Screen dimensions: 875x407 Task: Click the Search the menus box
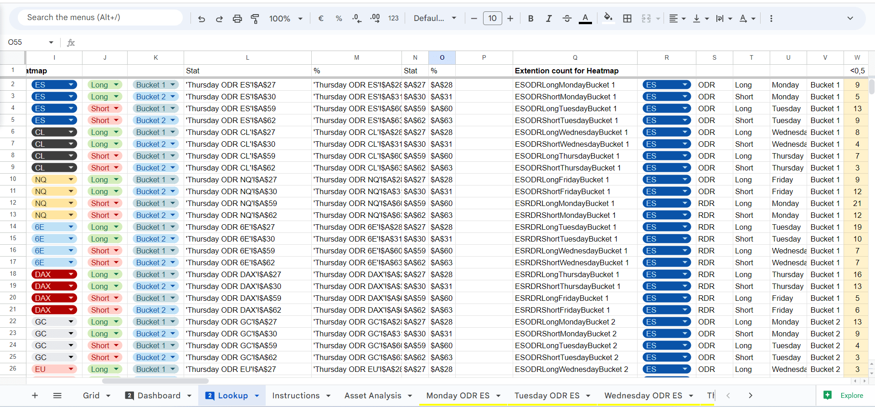click(100, 17)
